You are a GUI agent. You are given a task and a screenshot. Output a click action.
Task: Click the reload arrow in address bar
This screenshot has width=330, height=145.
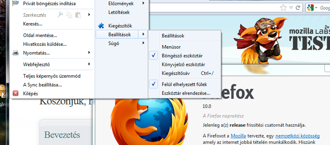298,8
